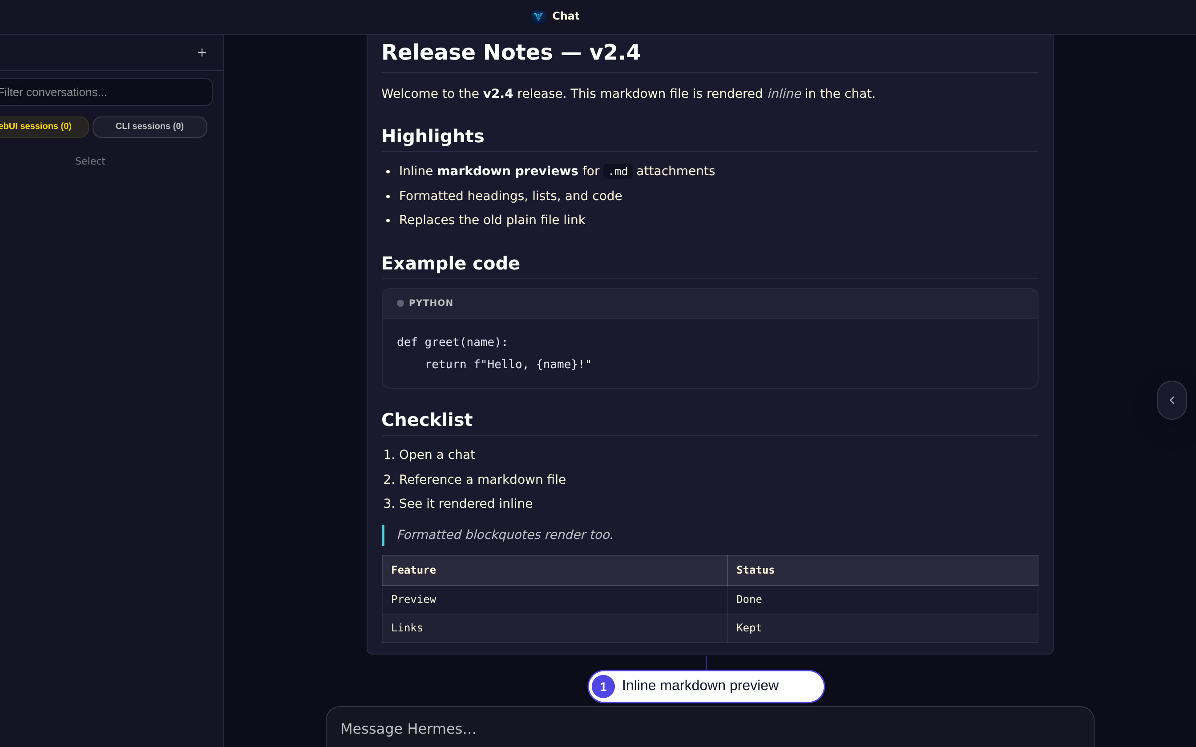Switch to CLI sessions tab
This screenshot has width=1196, height=747.
pyautogui.click(x=150, y=126)
